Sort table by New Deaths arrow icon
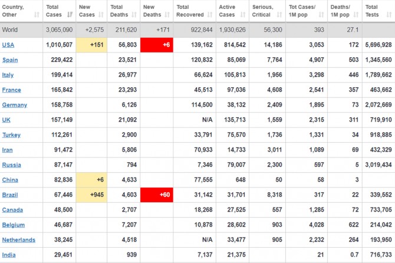The image size is (395, 263). pyautogui.click(x=169, y=14)
